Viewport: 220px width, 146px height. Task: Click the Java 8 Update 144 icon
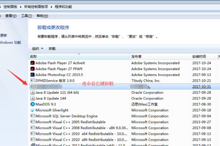point(33,98)
